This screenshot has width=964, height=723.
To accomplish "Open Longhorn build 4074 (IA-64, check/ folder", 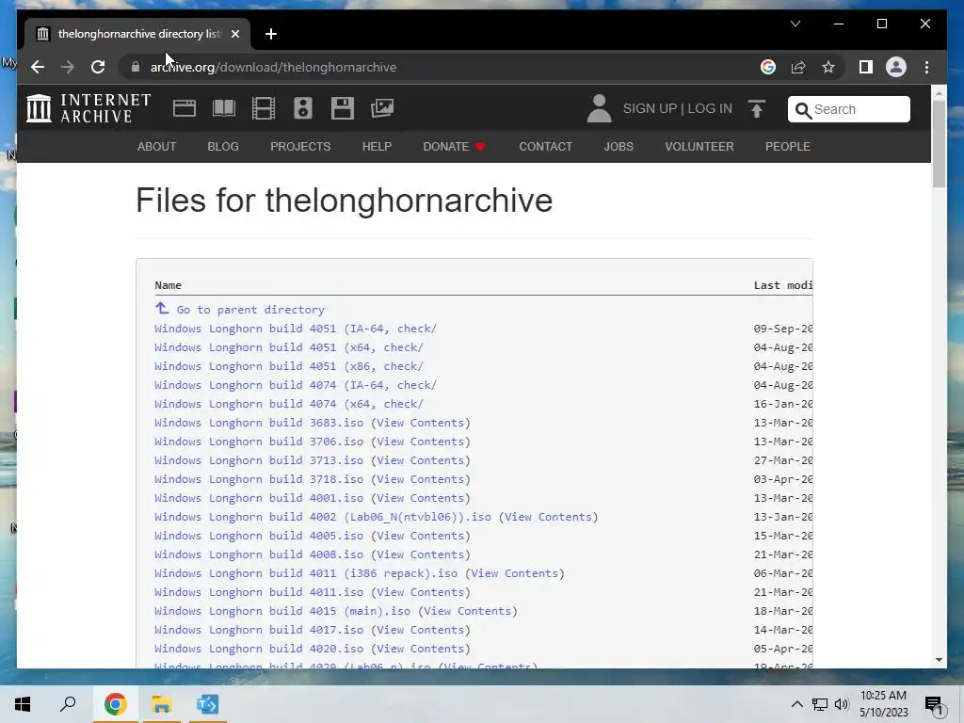I will pyautogui.click(x=295, y=385).
